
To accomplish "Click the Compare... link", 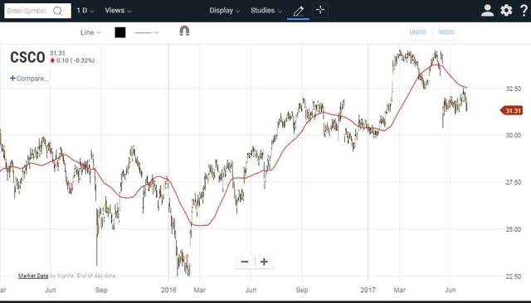I will click(x=29, y=79).
